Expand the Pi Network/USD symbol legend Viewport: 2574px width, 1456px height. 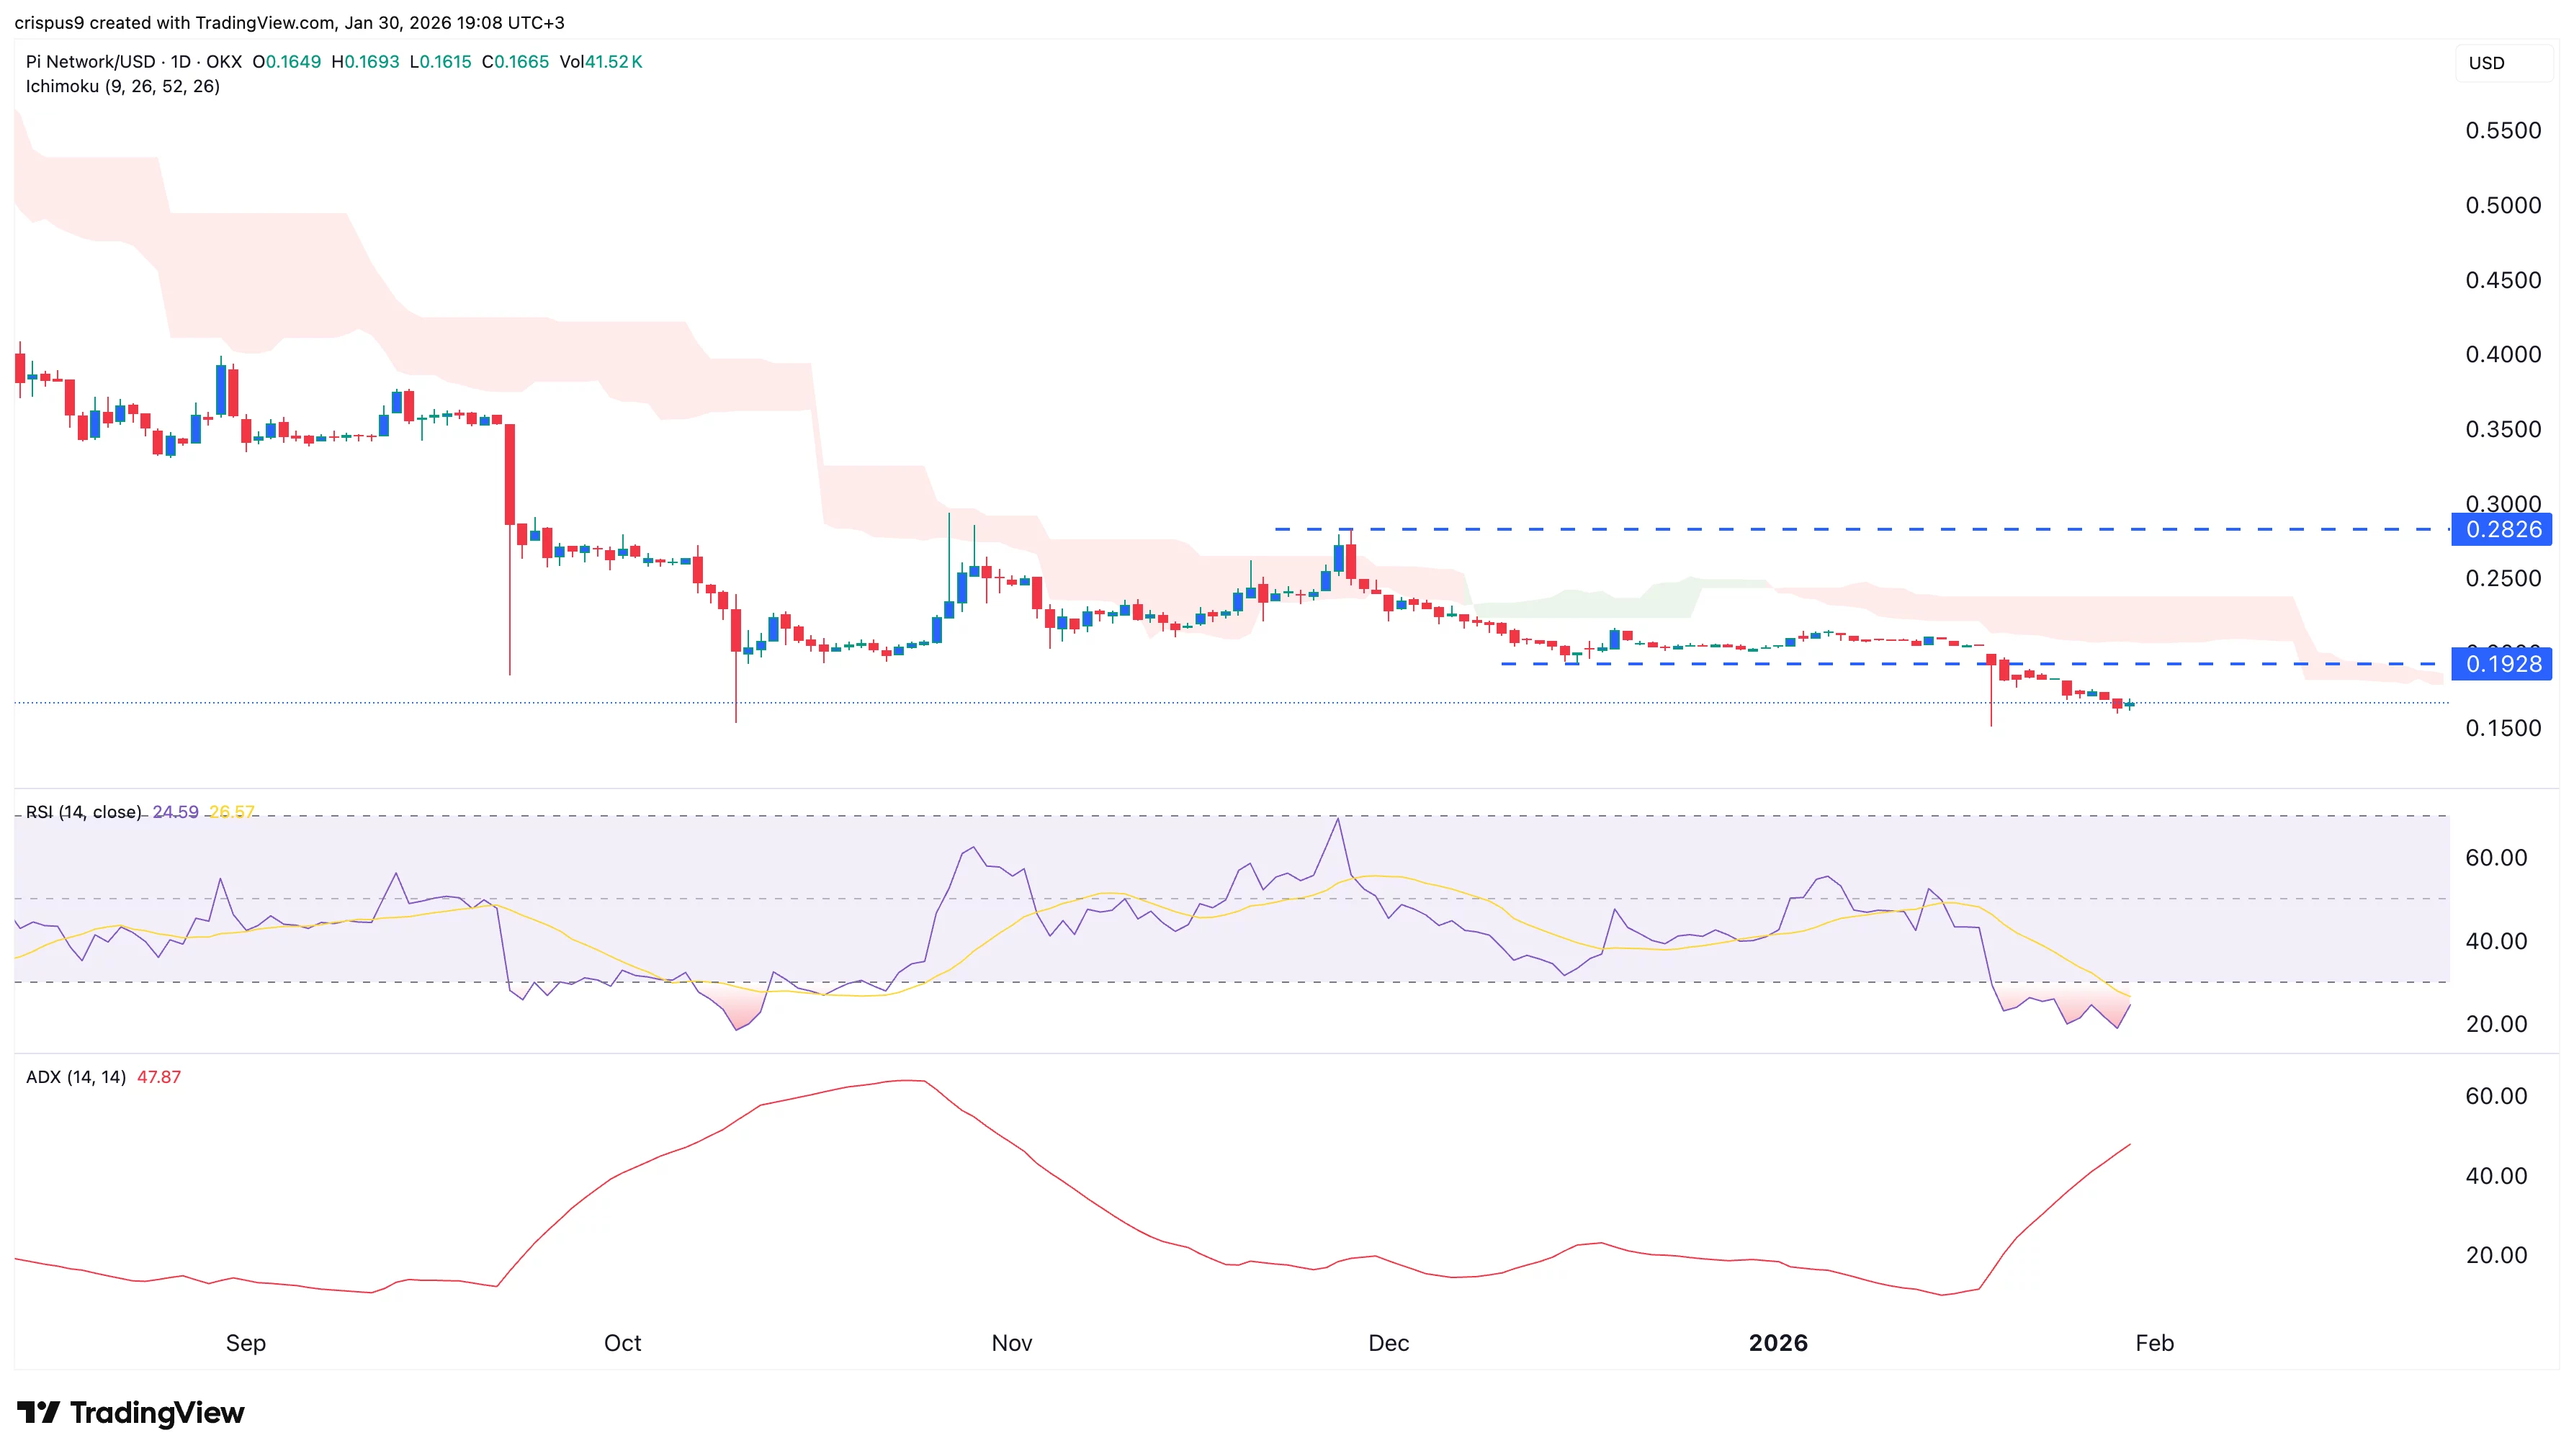coord(90,61)
